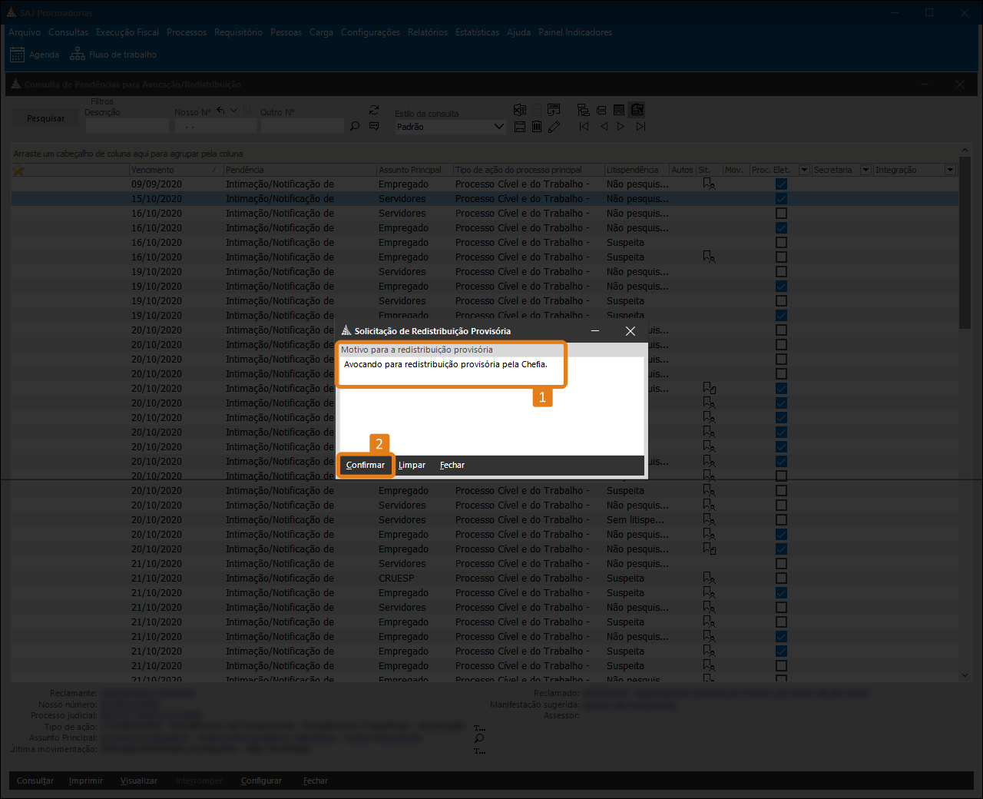Go to last record using navigation arrow
Viewport: 983px width, 799px height.
pos(640,127)
